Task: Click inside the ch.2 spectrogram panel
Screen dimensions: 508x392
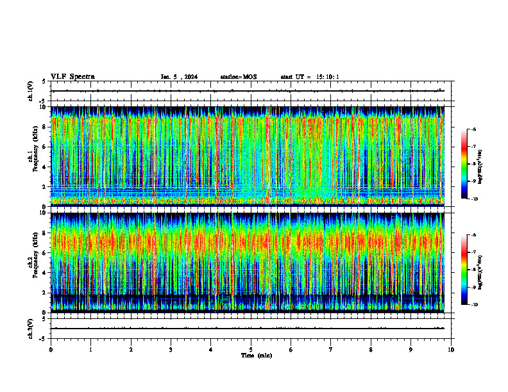Action: point(248,263)
